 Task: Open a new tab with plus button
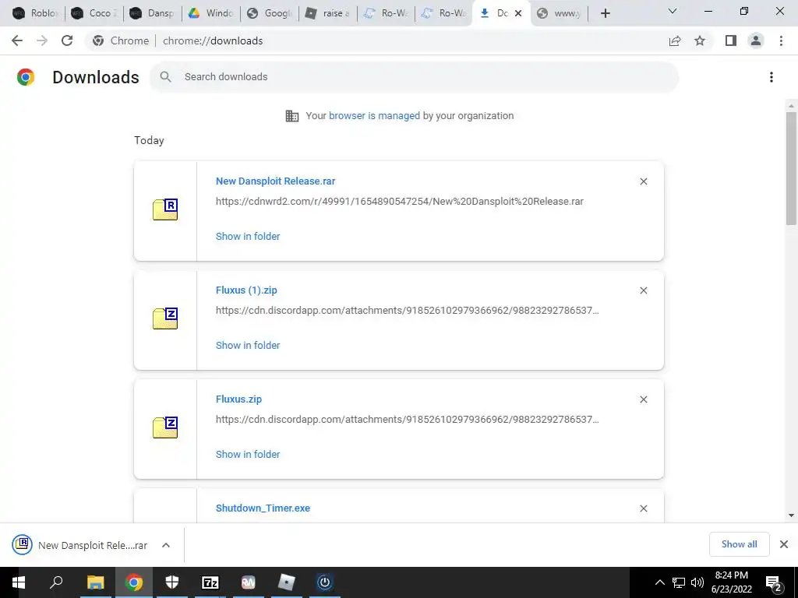605,13
